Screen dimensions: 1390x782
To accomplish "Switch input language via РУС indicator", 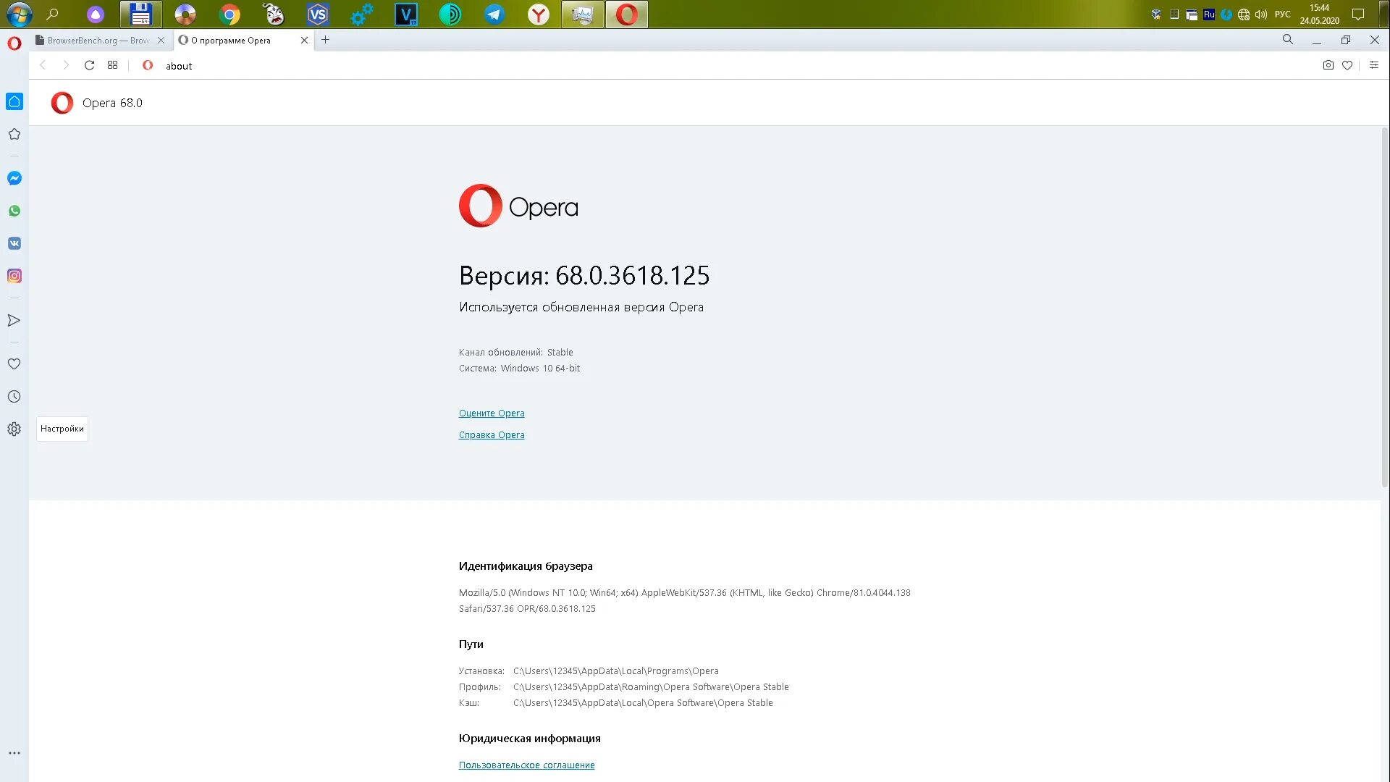I will coord(1283,14).
